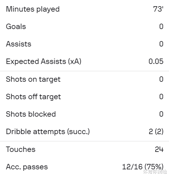Select the Shots off target value
The image size is (169, 177).
coord(161,97)
